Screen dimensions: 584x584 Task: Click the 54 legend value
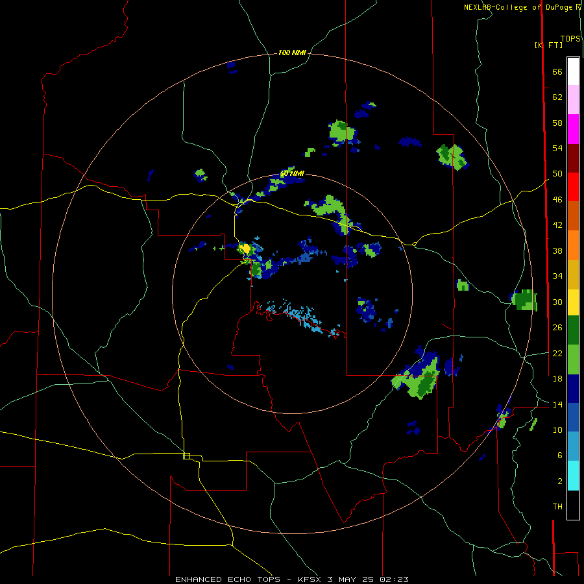(557, 148)
